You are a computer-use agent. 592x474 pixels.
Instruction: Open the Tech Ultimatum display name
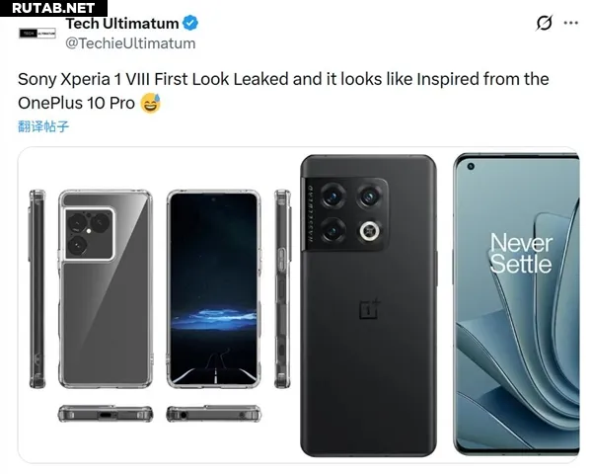pos(122,24)
